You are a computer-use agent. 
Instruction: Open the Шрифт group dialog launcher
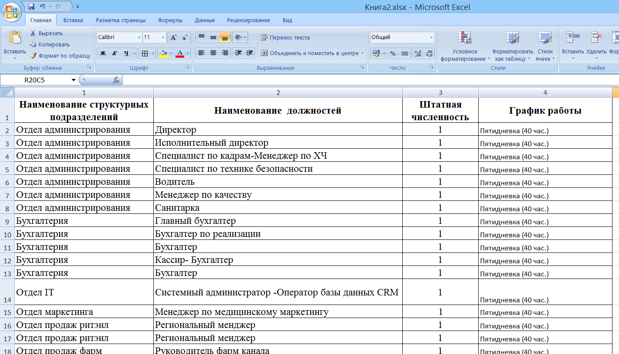click(x=188, y=68)
